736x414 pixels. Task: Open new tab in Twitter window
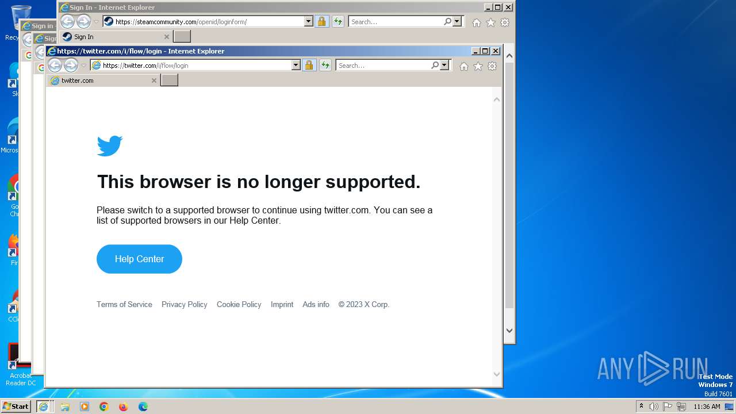tap(169, 80)
